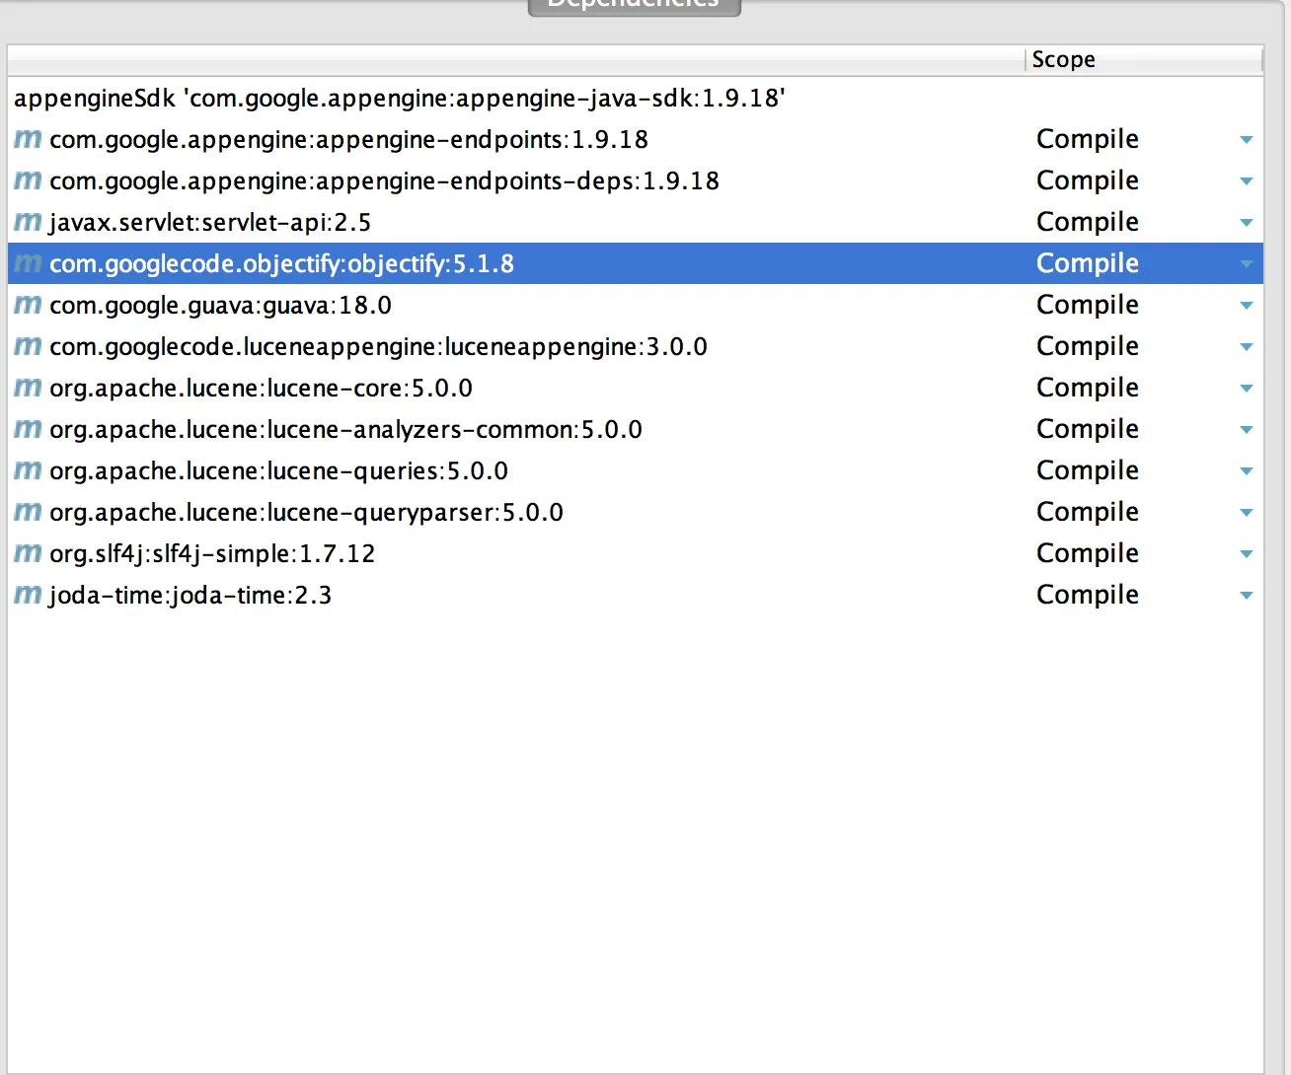The image size is (1291, 1075).
Task: Open scope dropdown arrow for joda-time:2.3
Action: 1247,596
